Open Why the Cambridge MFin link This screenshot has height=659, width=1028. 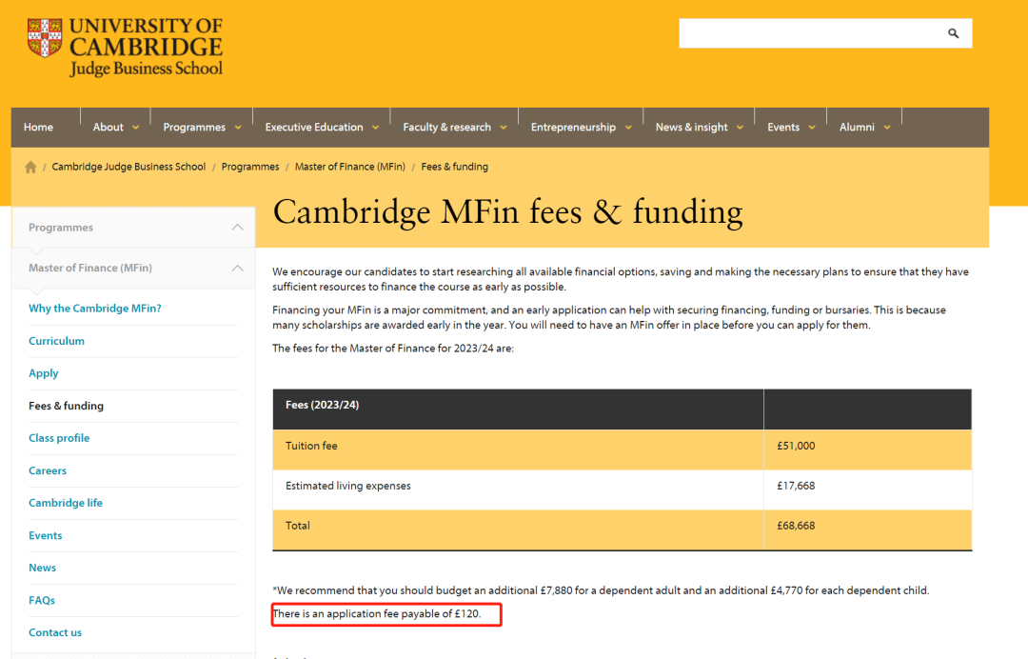[x=95, y=309]
